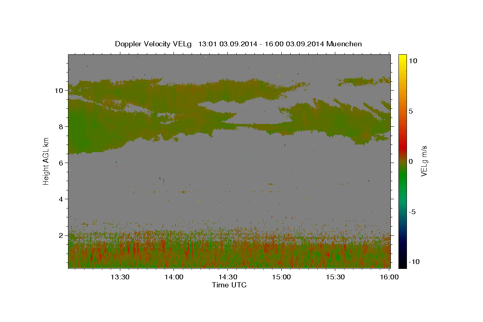Click the 'VELg m/s' colorbar label

424,161
